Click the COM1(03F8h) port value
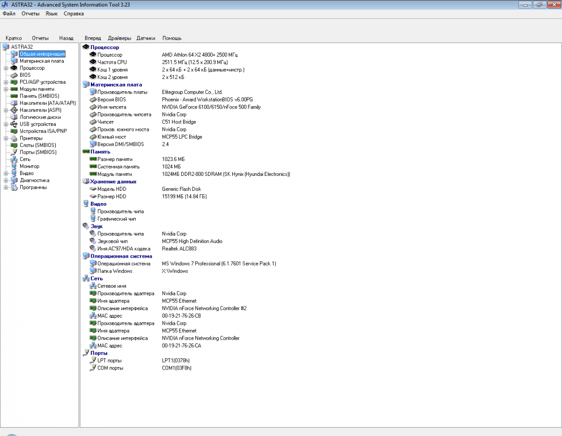Viewport: 562px width, 436px height. click(177, 368)
